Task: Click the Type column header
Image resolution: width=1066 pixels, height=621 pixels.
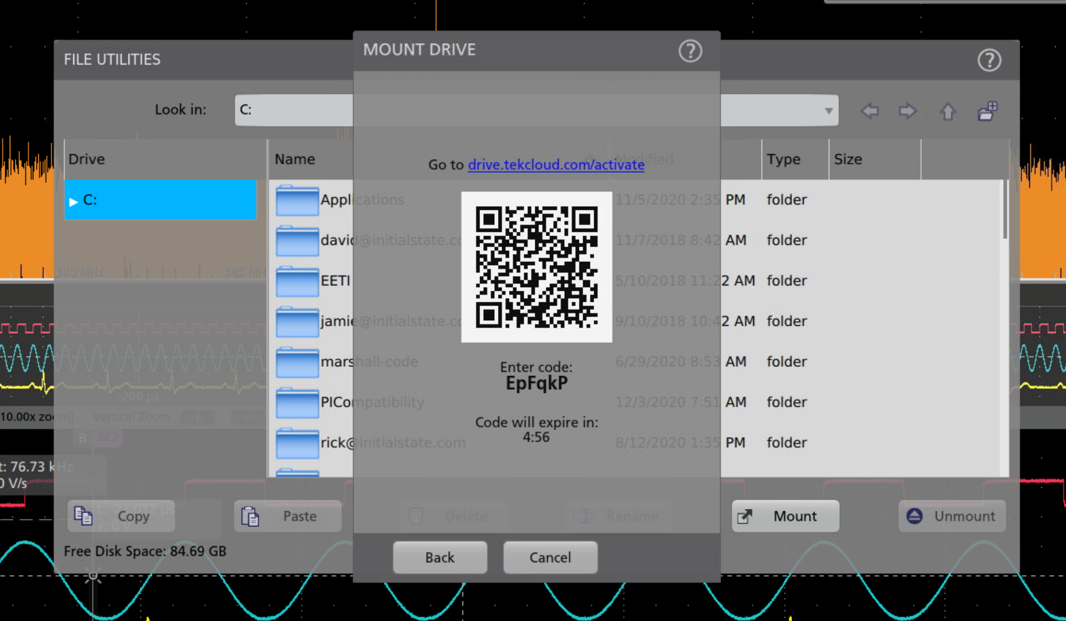Action: tap(783, 159)
